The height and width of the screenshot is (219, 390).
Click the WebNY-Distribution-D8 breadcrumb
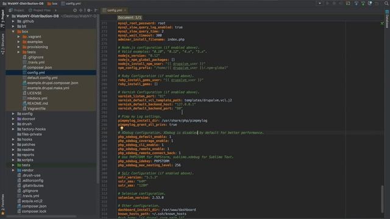coord(23,4)
